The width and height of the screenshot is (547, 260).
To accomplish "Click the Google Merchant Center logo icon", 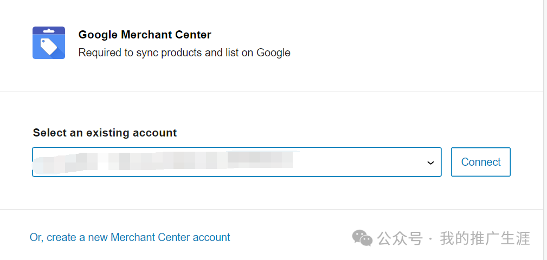I will coord(49,43).
